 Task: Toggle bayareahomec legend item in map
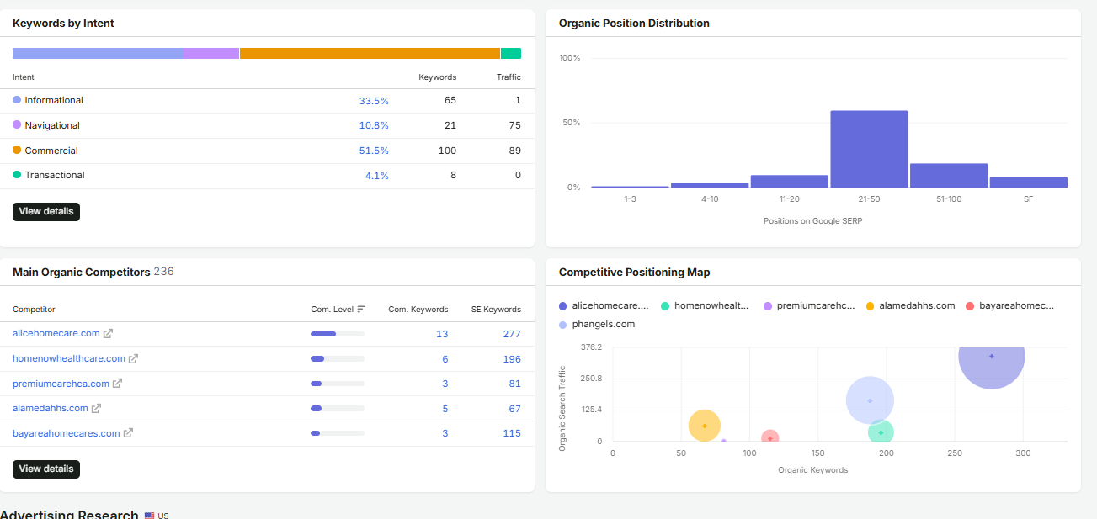[1010, 305]
